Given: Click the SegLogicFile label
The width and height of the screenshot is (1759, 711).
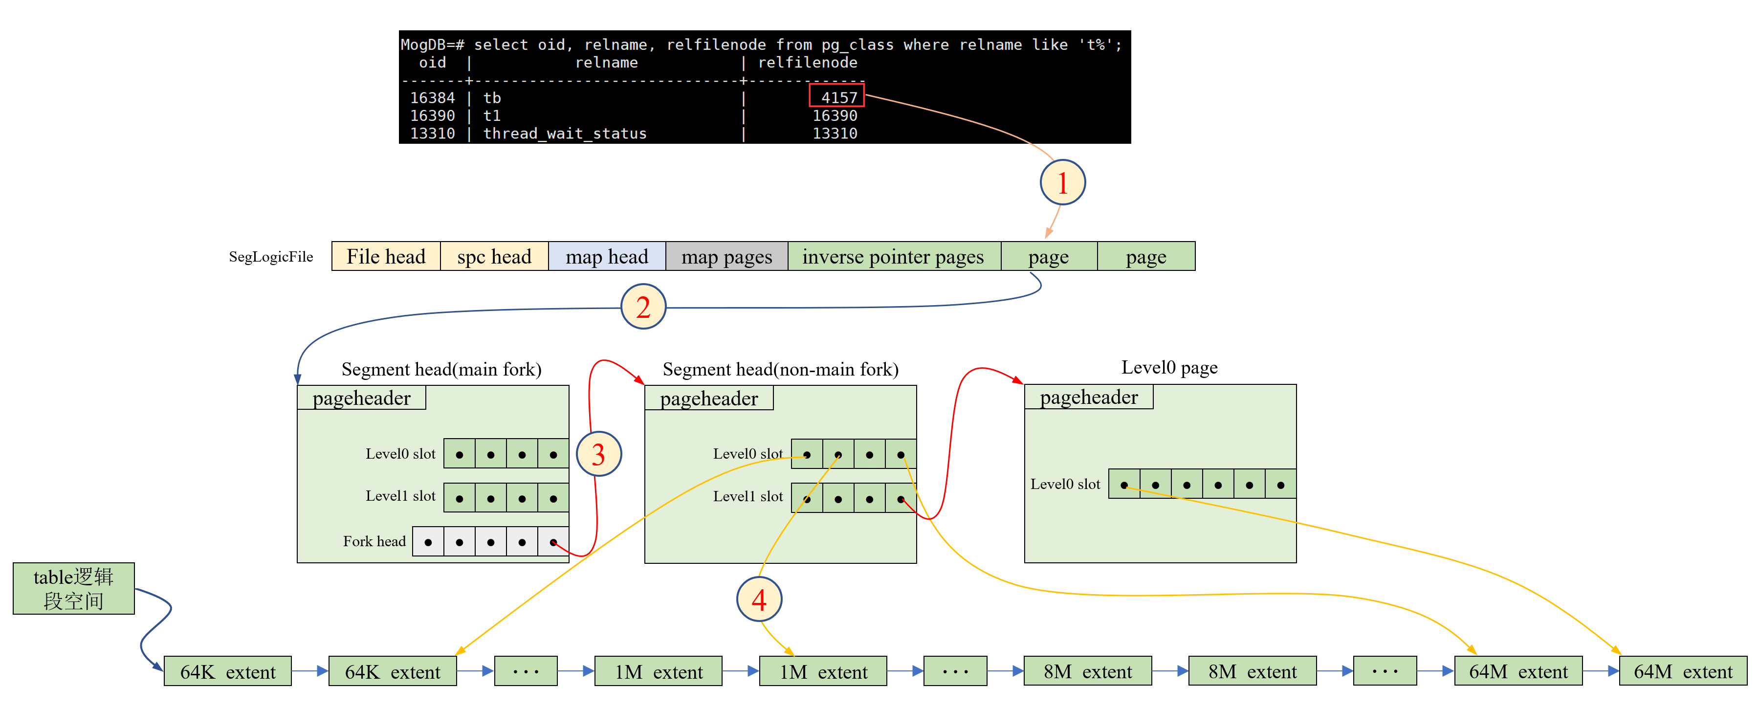Looking at the screenshot, I should click(271, 257).
